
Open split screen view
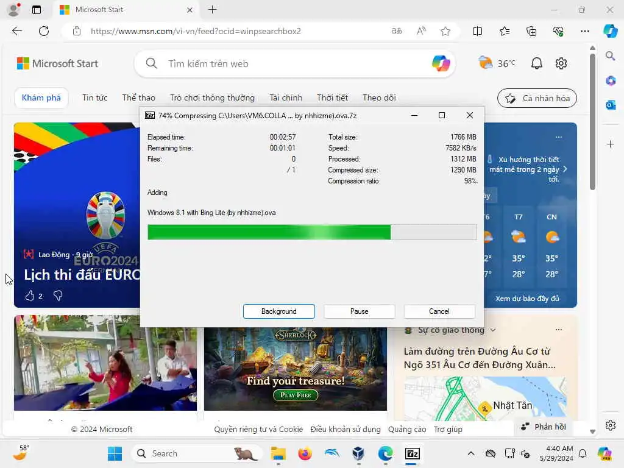(x=477, y=31)
